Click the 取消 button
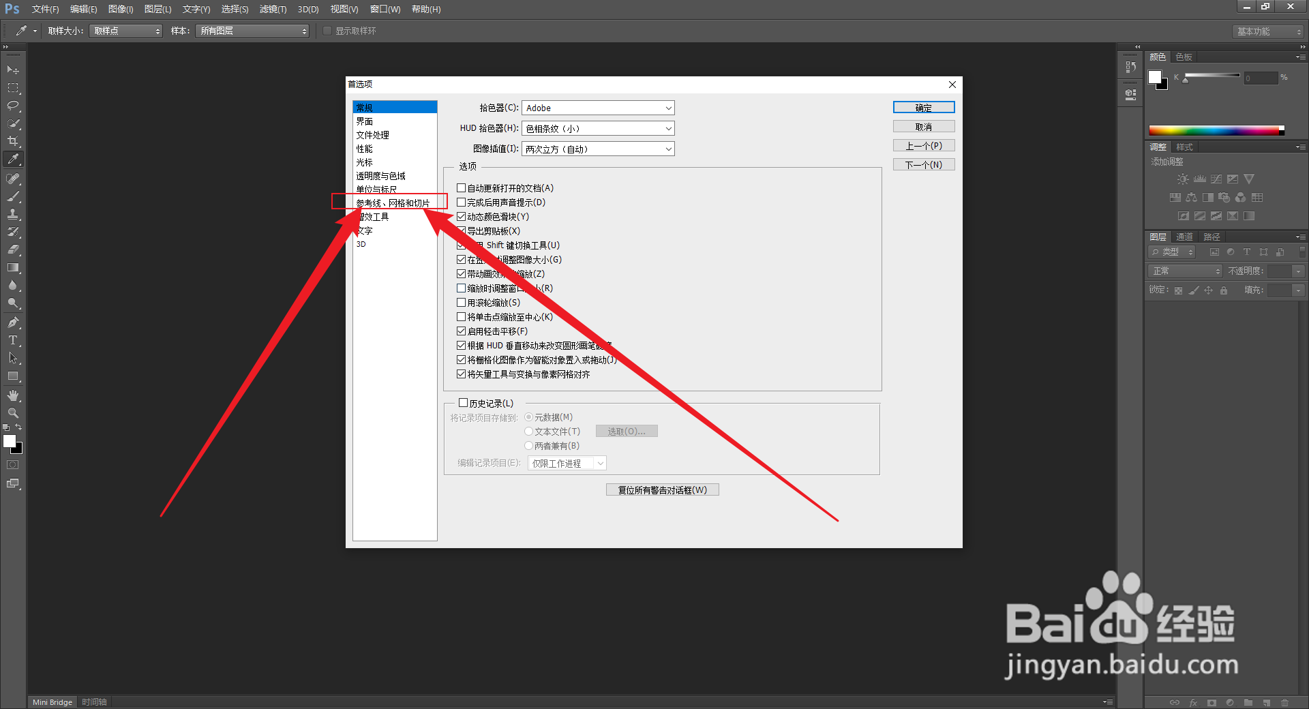1309x709 pixels. (x=924, y=127)
